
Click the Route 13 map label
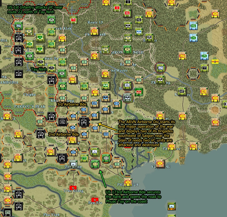pos(95,22)
